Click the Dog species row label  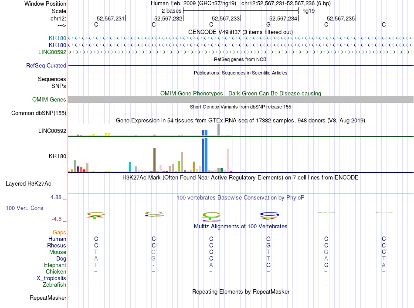click(x=61, y=259)
